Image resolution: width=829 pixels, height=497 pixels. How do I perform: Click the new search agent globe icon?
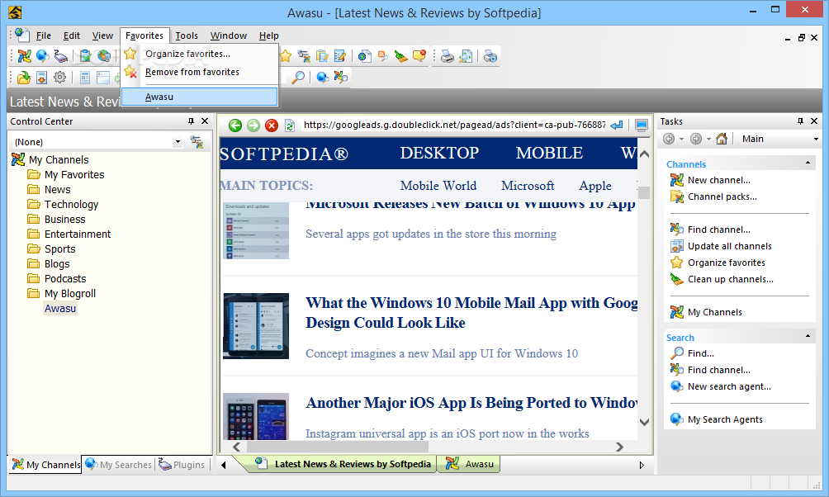coord(43,56)
